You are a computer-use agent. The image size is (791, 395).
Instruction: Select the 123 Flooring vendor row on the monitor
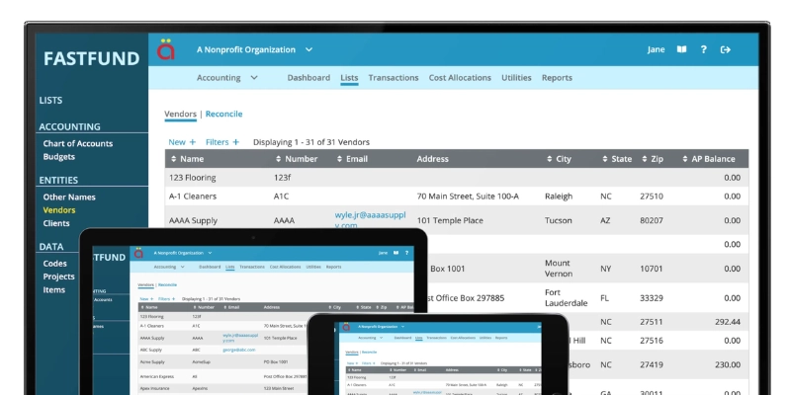pos(457,178)
